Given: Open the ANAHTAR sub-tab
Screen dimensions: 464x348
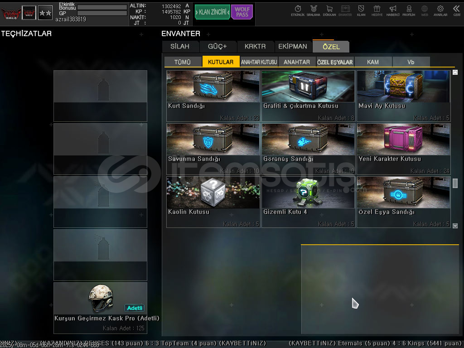Looking at the screenshot, I should click(x=297, y=62).
